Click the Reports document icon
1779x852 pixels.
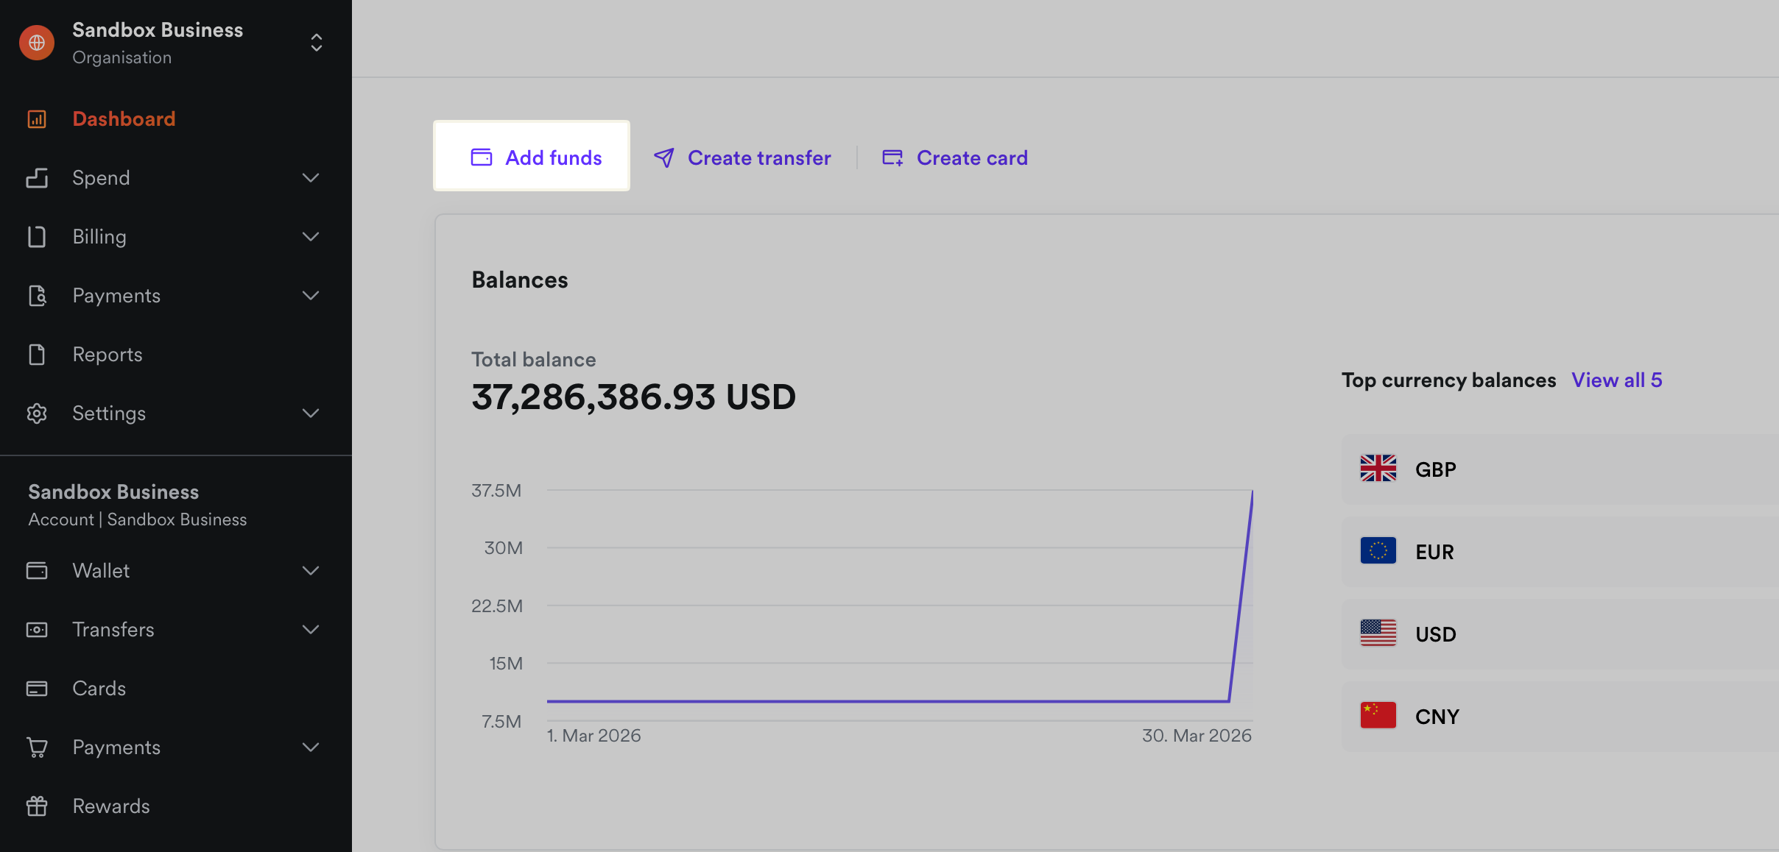(37, 355)
